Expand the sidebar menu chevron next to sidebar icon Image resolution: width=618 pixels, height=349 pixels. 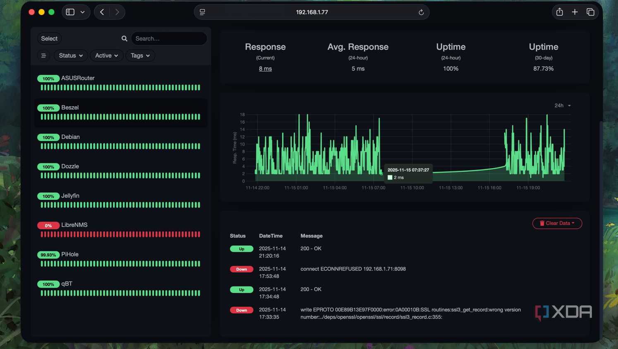[83, 12]
